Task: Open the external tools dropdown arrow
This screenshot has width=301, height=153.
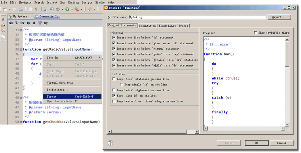Action: coord(82,9)
